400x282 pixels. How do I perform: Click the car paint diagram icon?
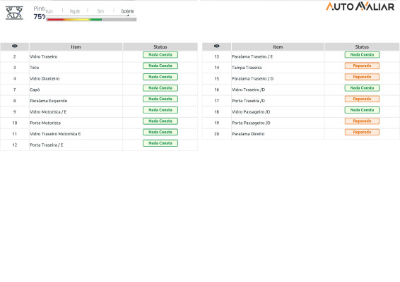14,13
